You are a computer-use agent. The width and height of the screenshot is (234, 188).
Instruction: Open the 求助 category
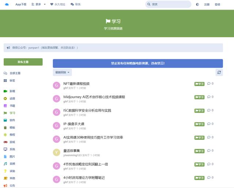[x=9, y=171]
